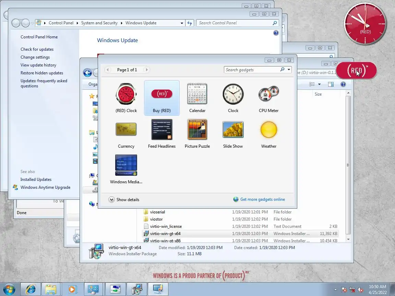Click Check for updates
The height and width of the screenshot is (296, 395).
pos(37,49)
